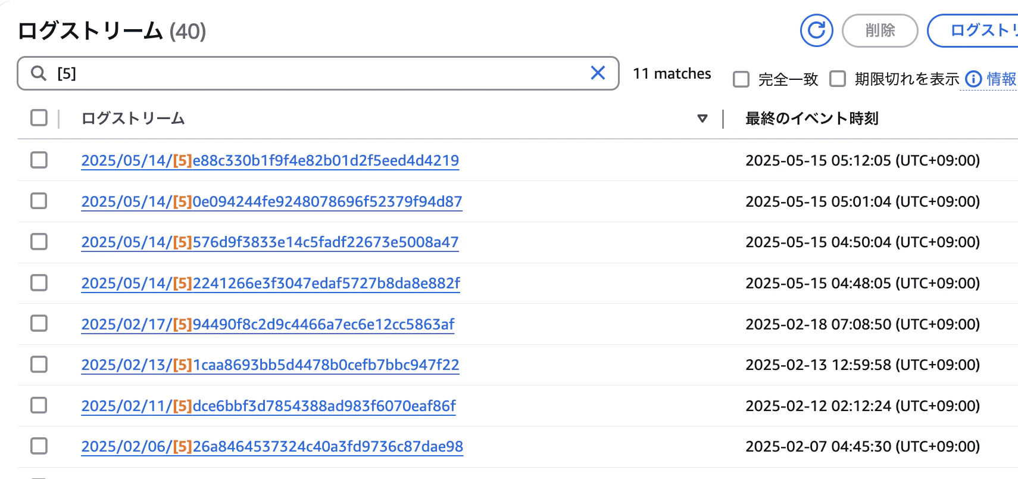The height and width of the screenshot is (479, 1018).
Task: Open log stream 2241266e3f3047edaf5727b8da8e882f
Action: pyautogui.click(x=270, y=283)
